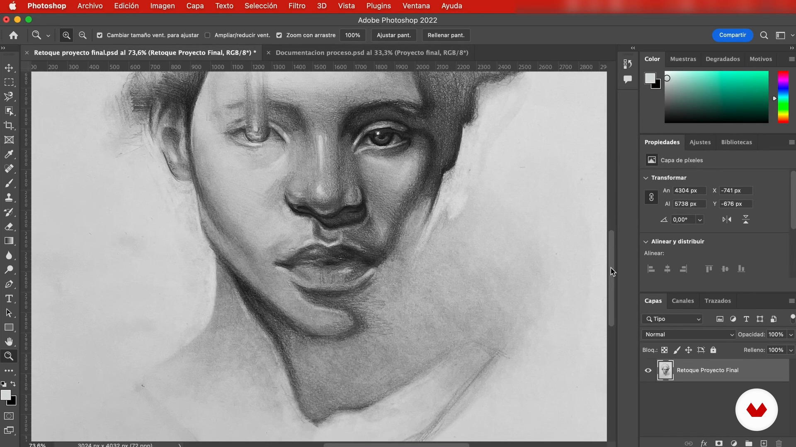Image resolution: width=796 pixels, height=447 pixels.
Task: Create new adjustment layer in Capas footer
Action: point(734,443)
